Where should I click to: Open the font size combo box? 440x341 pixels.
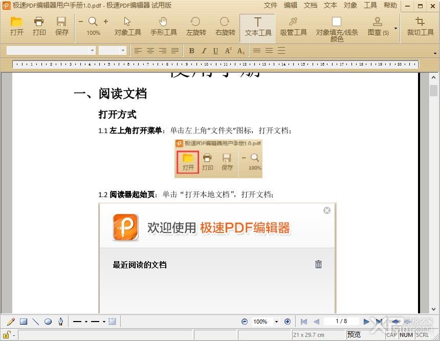pyautogui.click(x=112, y=51)
